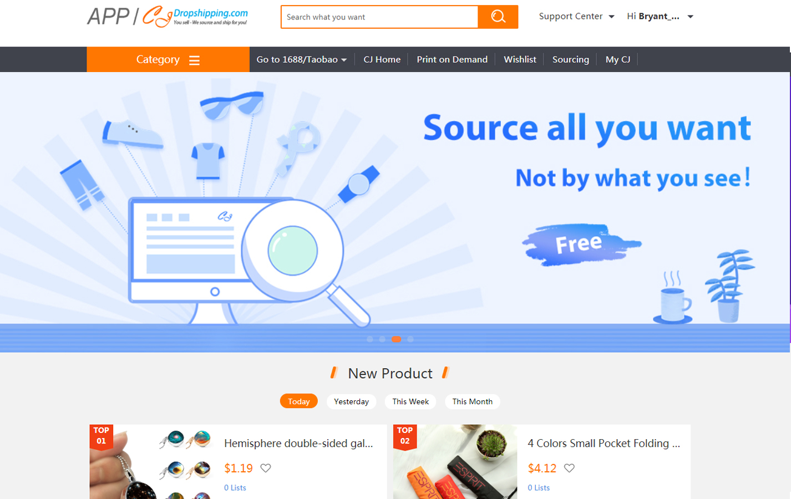Select the This Week filter tab
Viewport: 791px width, 499px height.
410,401
